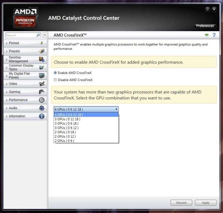Choose 3 GPUs ( 0 12 18 ) option
This screenshot has height=213, width=223.
click(x=86, y=119)
